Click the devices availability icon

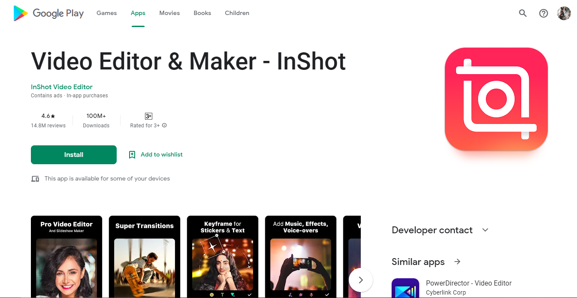[x=35, y=179]
